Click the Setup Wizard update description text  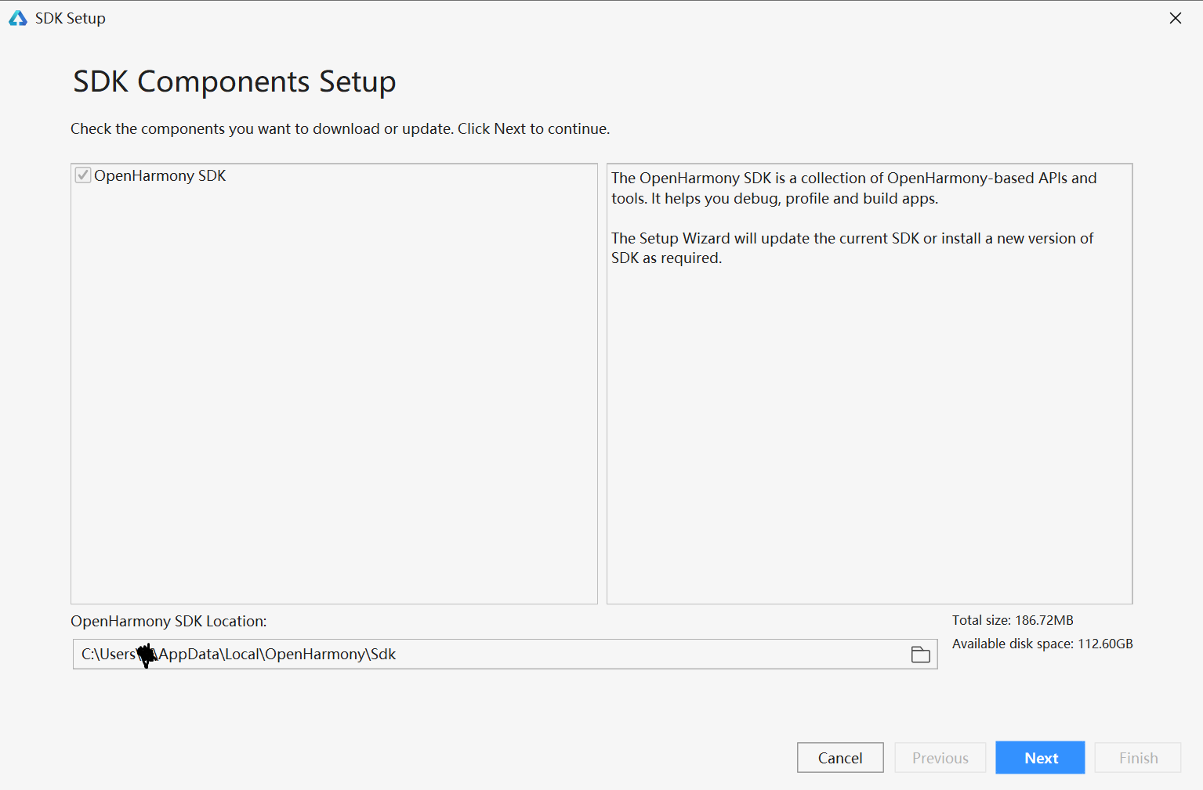pos(853,248)
